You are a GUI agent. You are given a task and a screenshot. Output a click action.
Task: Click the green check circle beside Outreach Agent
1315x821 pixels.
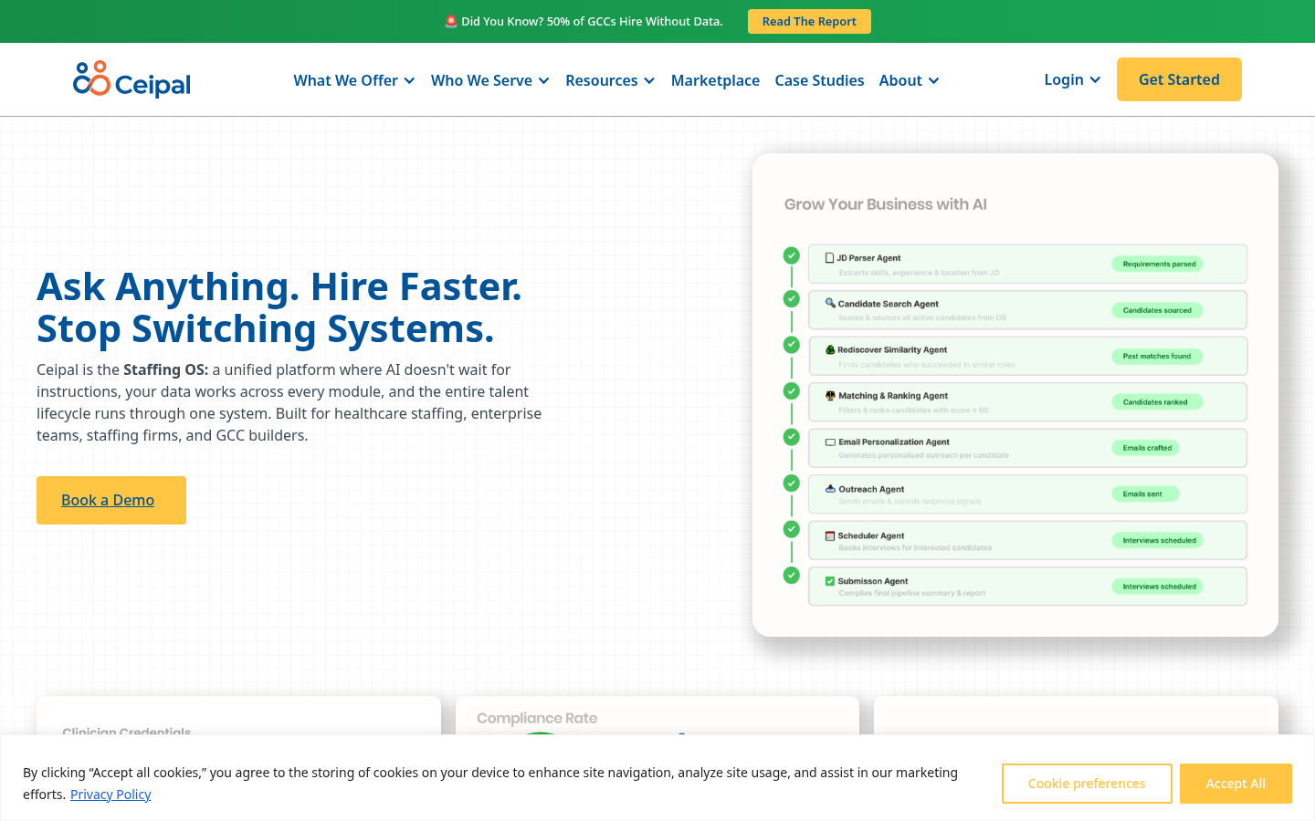coord(792,483)
